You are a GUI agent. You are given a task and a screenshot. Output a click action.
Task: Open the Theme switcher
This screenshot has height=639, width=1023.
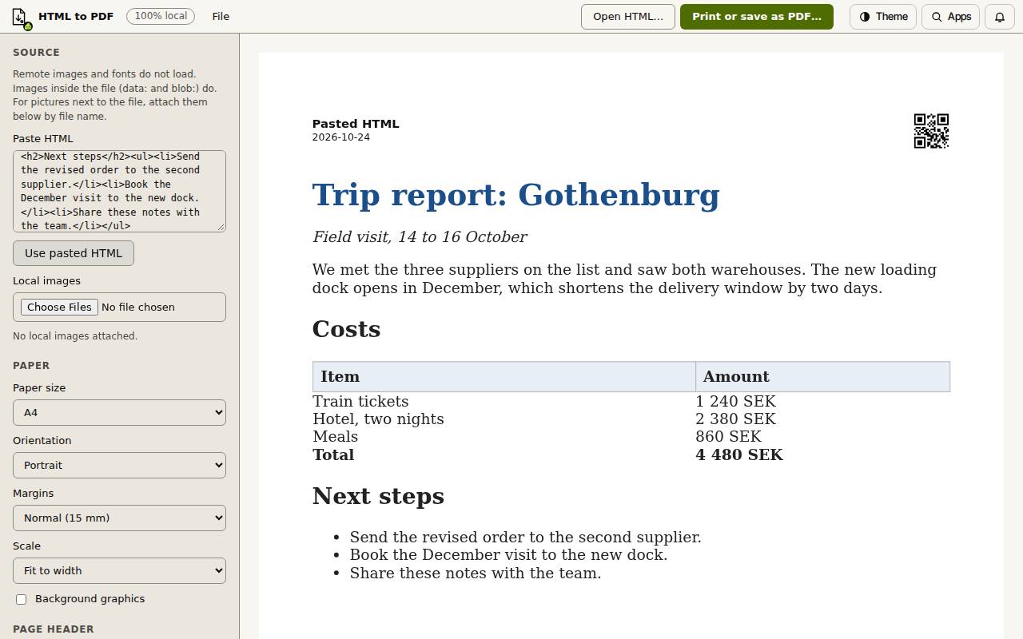[x=883, y=17]
